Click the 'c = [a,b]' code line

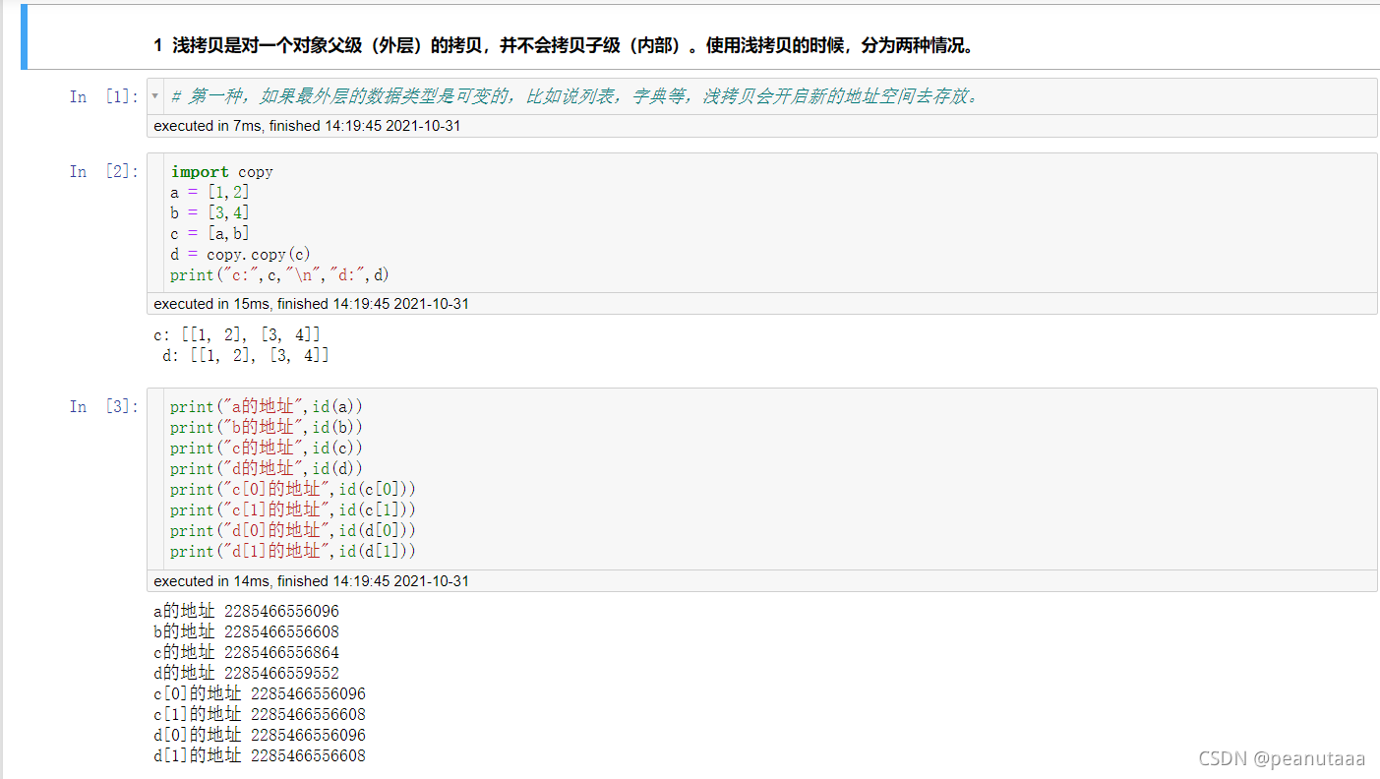coord(210,233)
